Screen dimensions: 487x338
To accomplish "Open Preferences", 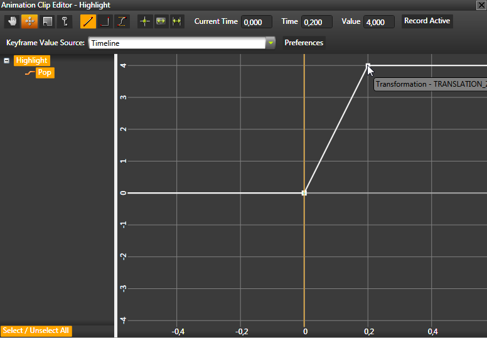I will click(x=304, y=43).
